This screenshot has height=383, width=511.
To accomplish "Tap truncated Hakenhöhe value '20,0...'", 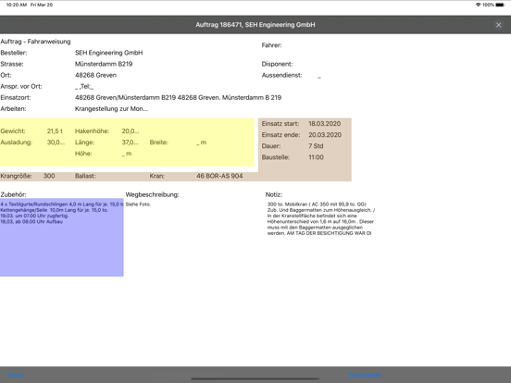I will pyautogui.click(x=131, y=131).
